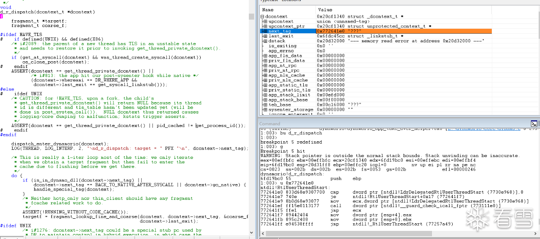Expand the priv_nt_rpc node
Viewport: 540px width, 239px height.
click(x=265, y=71)
